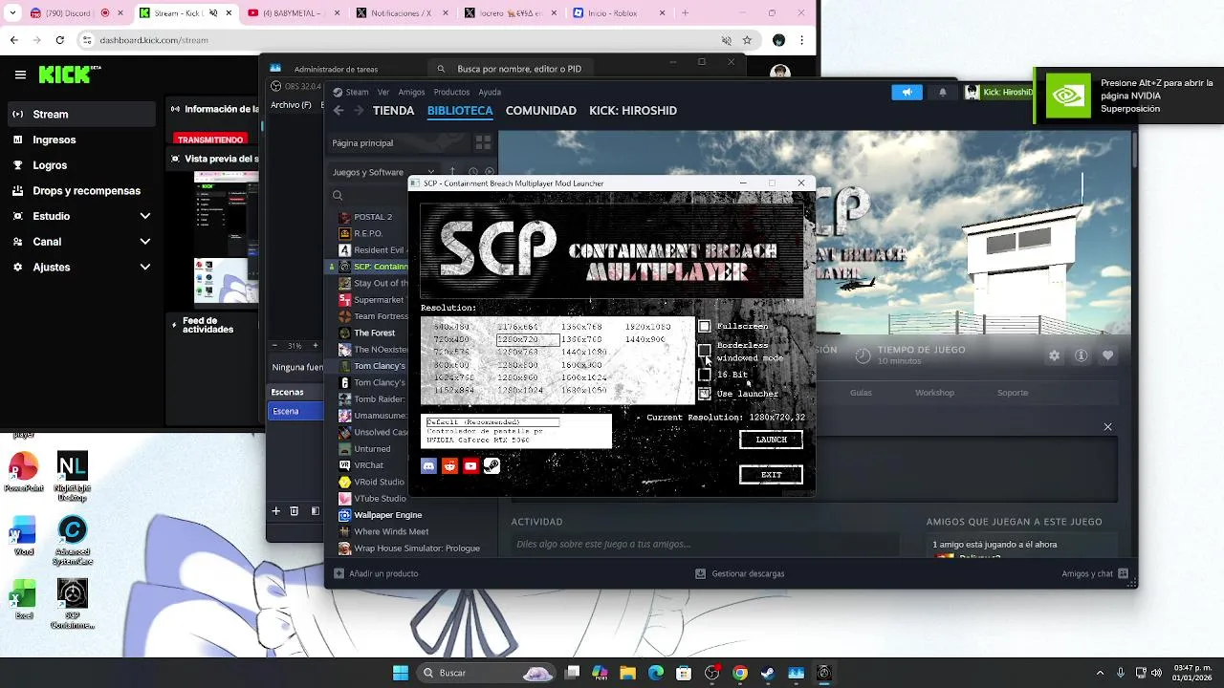Click Steam announcements megaphone icon
Screen dimensions: 1224x688
pyautogui.click(x=907, y=92)
